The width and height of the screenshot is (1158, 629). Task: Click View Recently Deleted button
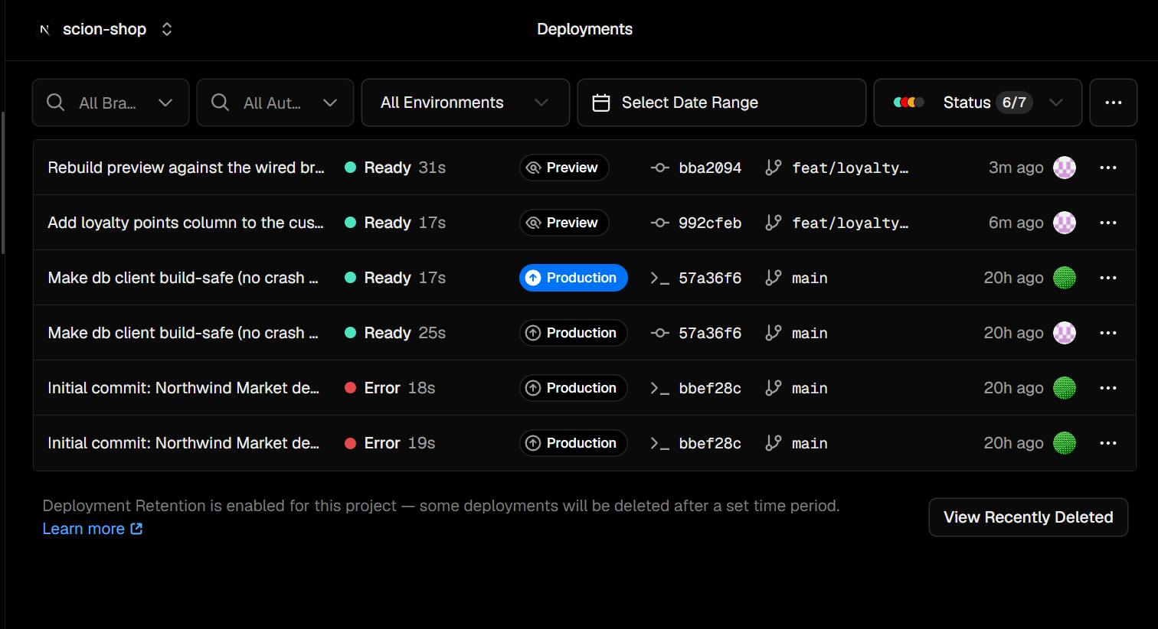click(1028, 517)
